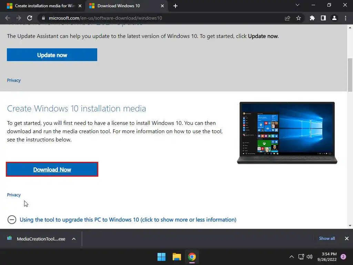This screenshot has height=265, width=353.
Task: Click the volume speaker icon
Action: click(310, 257)
